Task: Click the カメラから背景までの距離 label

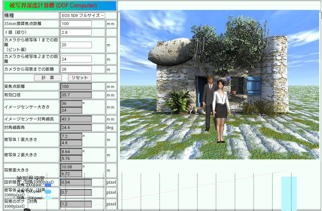Action: tap(29, 69)
